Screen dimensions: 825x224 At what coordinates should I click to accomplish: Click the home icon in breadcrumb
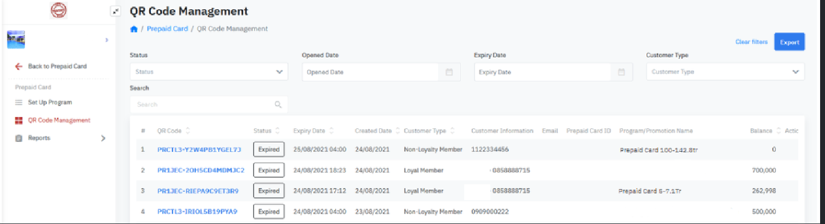[134, 29]
